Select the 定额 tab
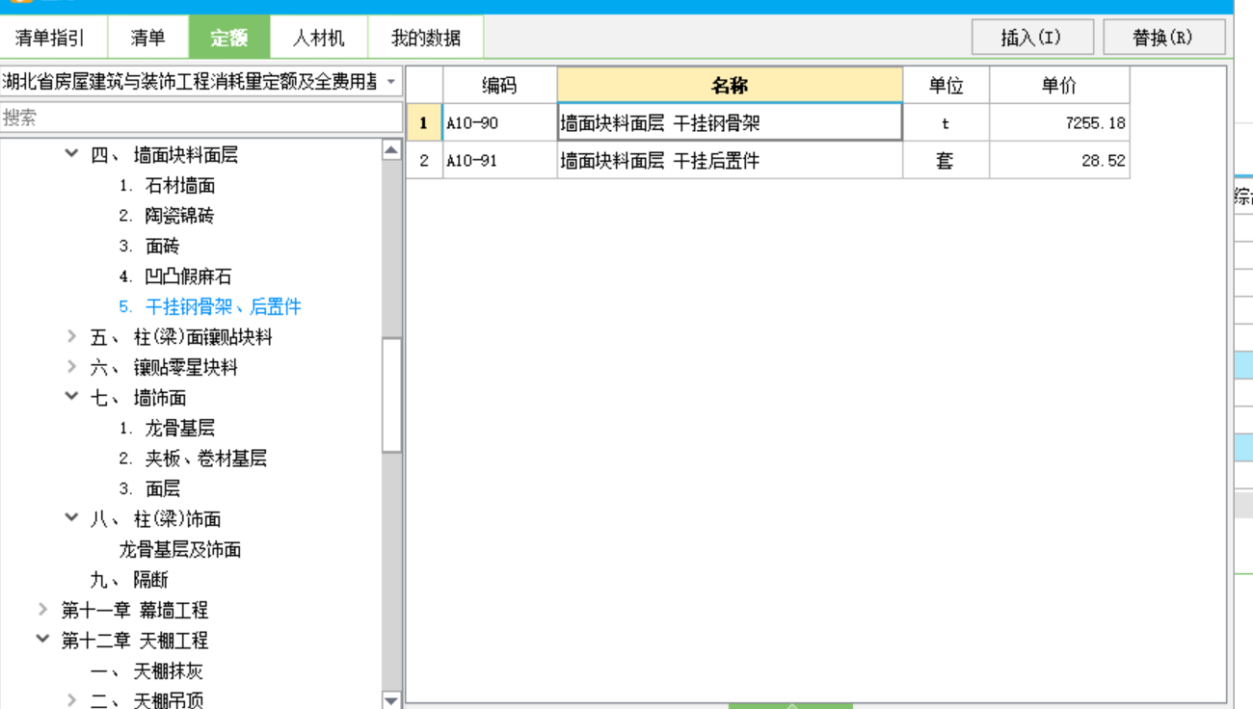The image size is (1253, 709). click(228, 39)
